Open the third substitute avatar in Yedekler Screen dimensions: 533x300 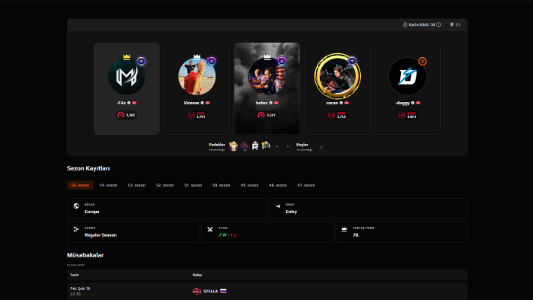coord(255,146)
